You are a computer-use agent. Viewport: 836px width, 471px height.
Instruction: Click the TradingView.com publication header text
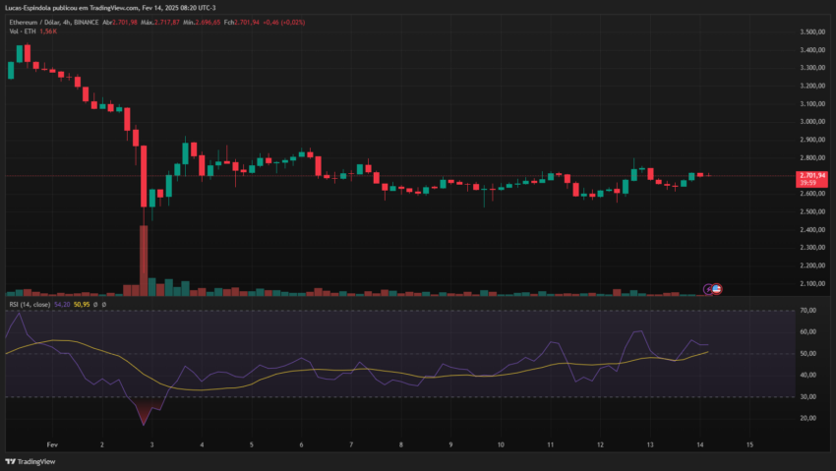(110, 8)
